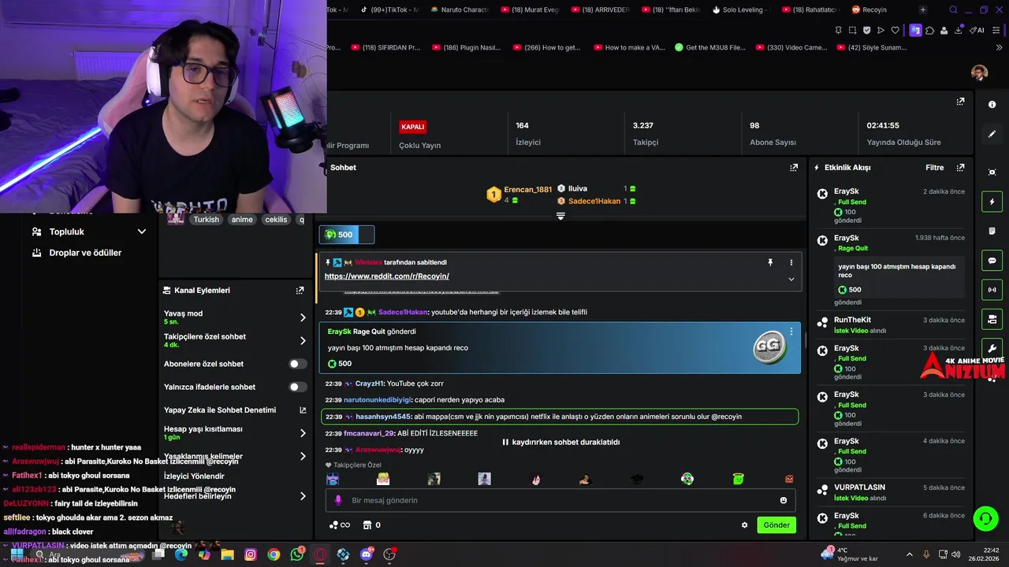Click the chat scrollbar
Image resolution: width=1009 pixels, height=567 pixels.
805,342
